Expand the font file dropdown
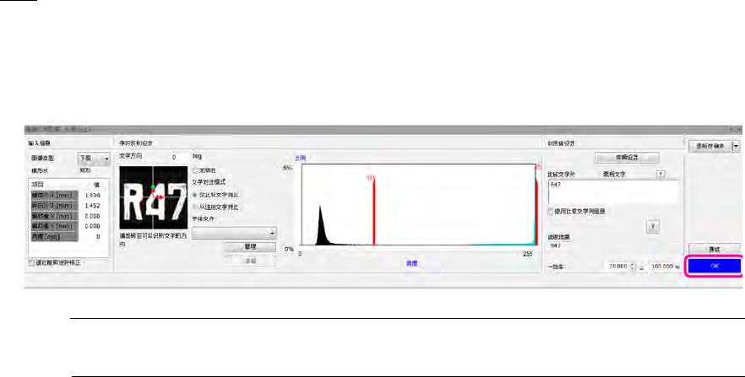Viewport: 745px width, 377px height. (234, 233)
